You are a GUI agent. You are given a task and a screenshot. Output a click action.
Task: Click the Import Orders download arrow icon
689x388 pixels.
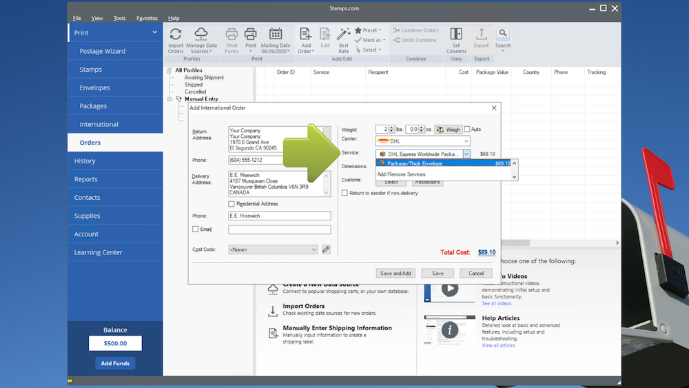[x=273, y=311]
